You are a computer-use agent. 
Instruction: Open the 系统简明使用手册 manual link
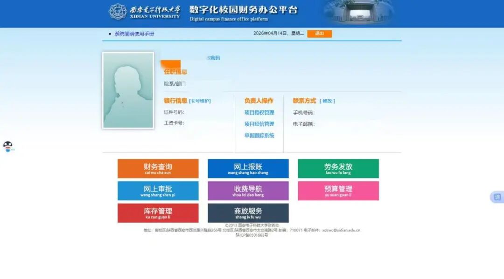pos(134,34)
